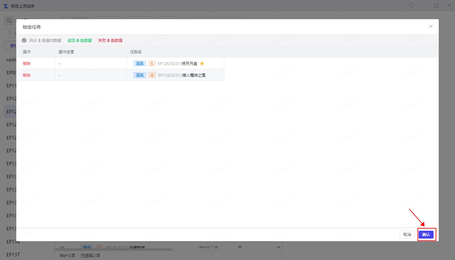This screenshot has width=455, height=260.
Task: Click the app logo beside 锁定上游返修
Action: (6, 6)
